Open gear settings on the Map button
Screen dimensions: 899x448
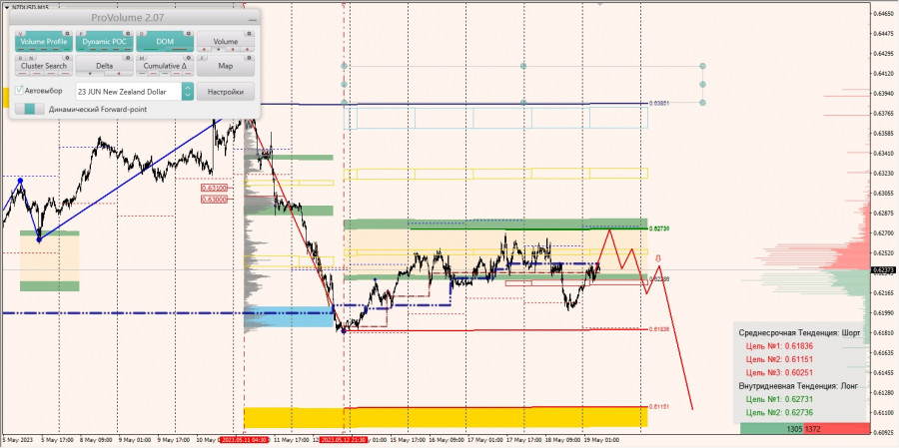pyautogui.click(x=250, y=58)
